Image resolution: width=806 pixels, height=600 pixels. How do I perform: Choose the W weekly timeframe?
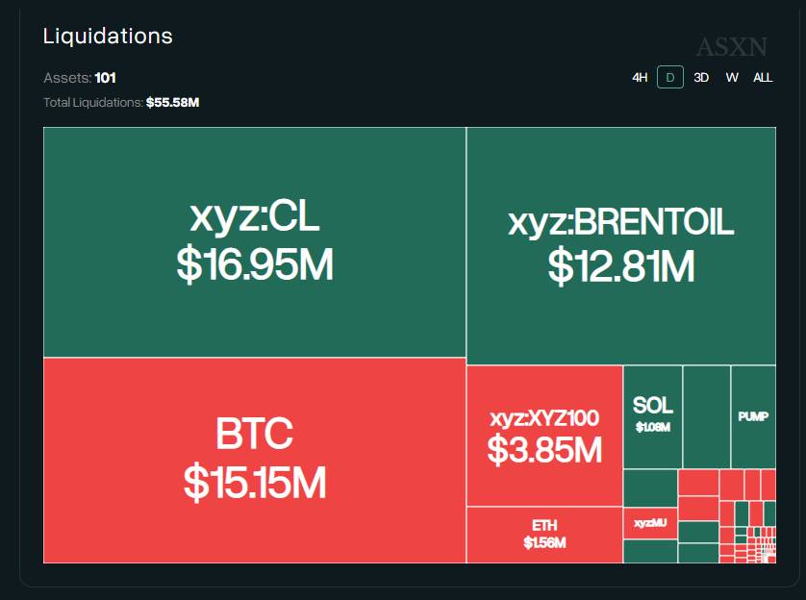732,78
